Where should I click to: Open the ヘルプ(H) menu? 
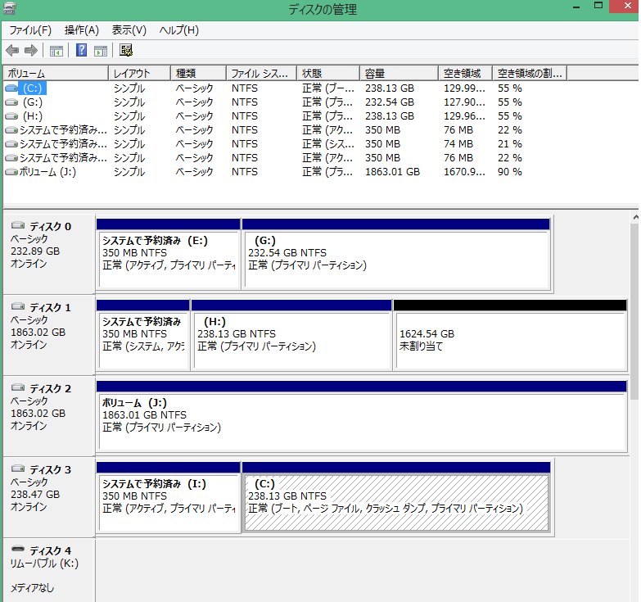[178, 30]
